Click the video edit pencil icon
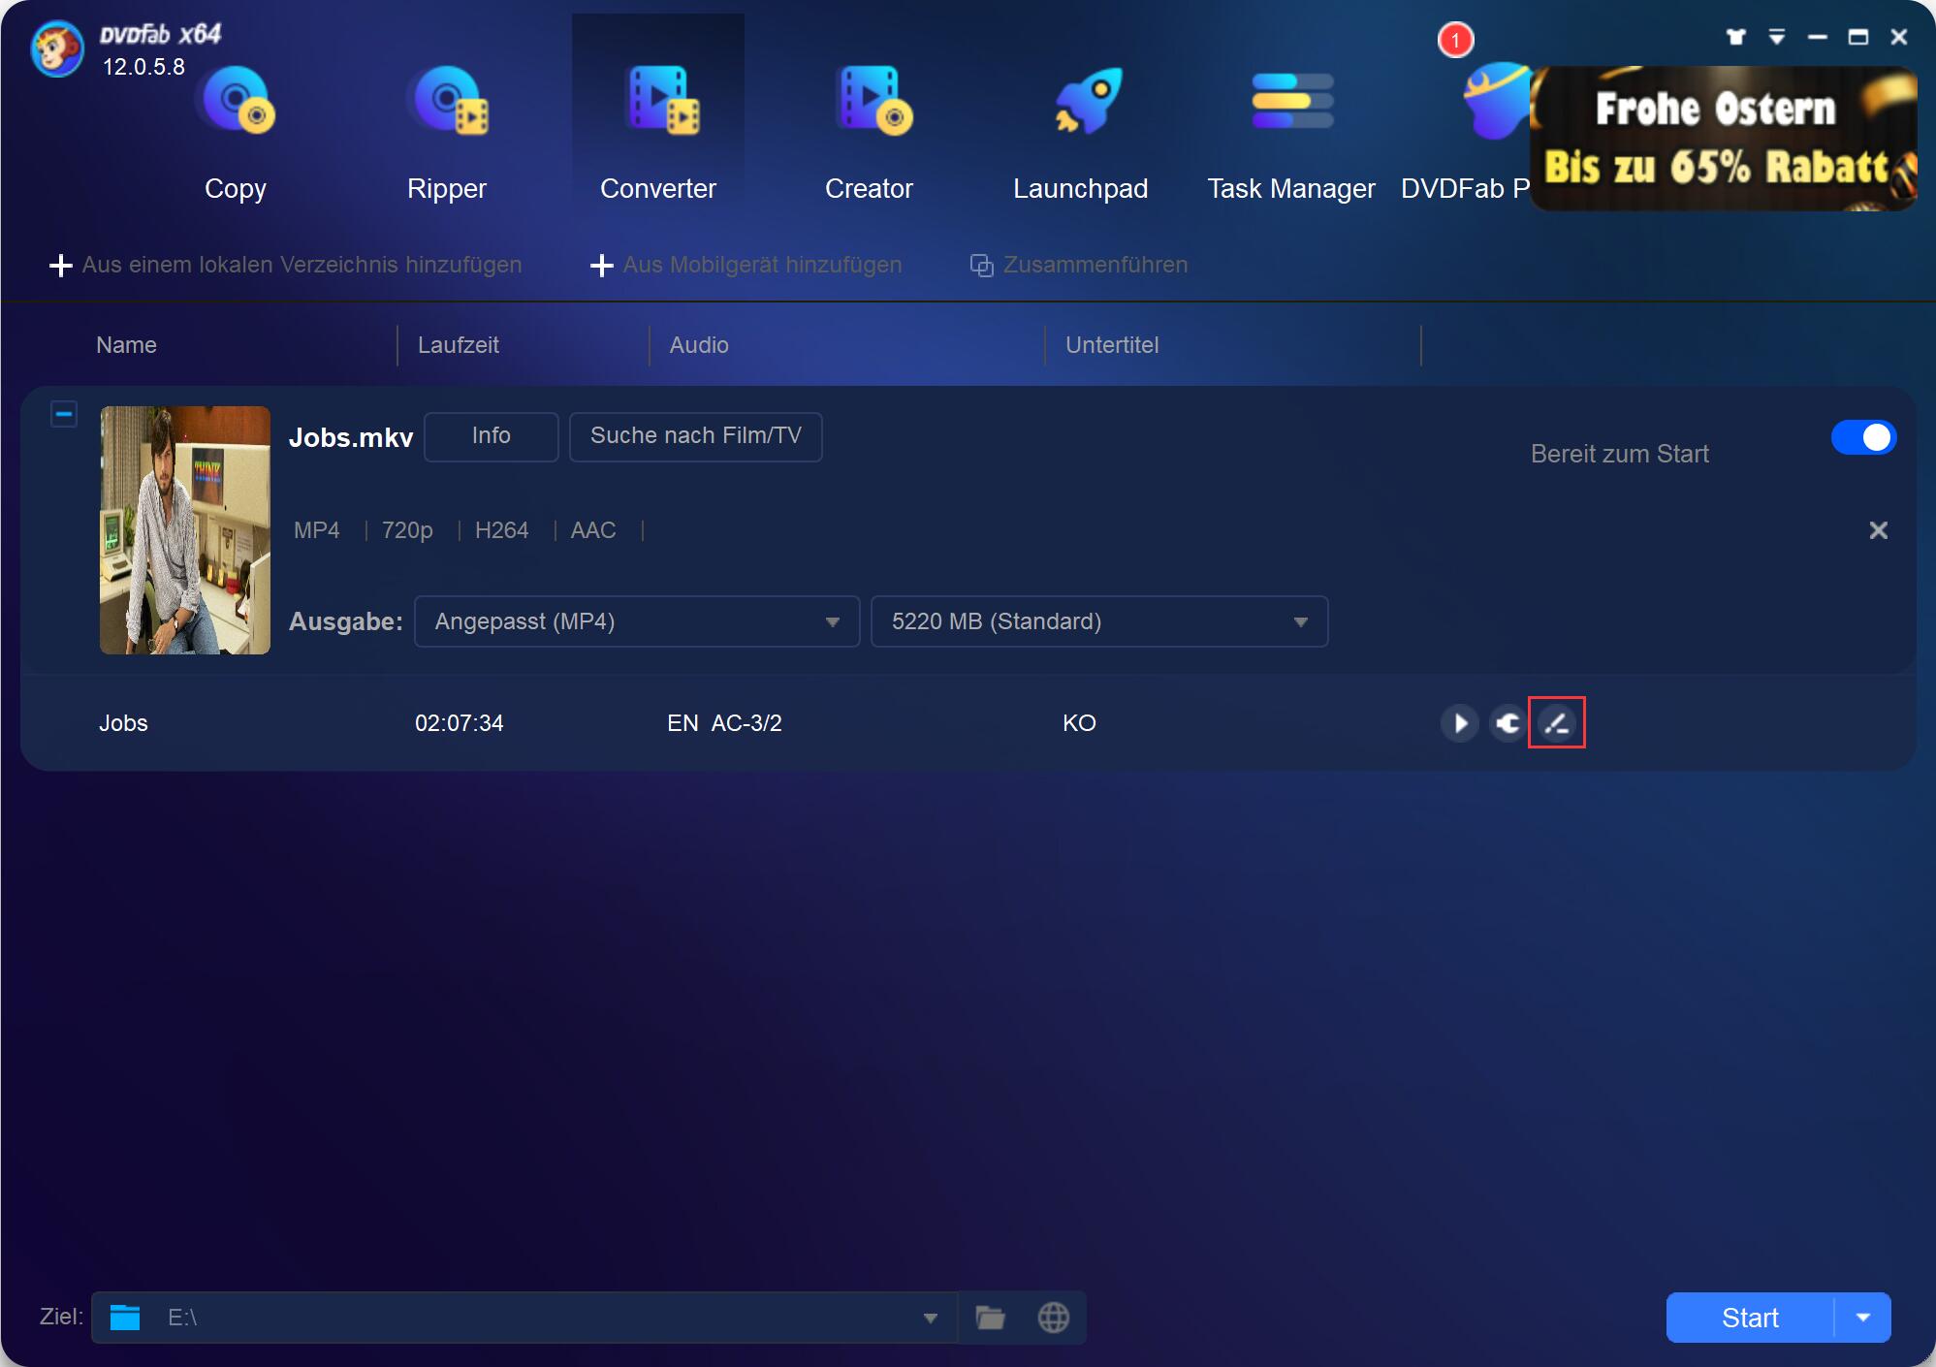Screen dimensions: 1936x1367 coord(1556,723)
